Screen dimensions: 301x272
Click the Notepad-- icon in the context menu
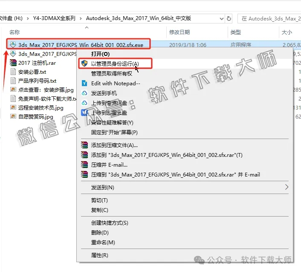pyautogui.click(x=84, y=83)
